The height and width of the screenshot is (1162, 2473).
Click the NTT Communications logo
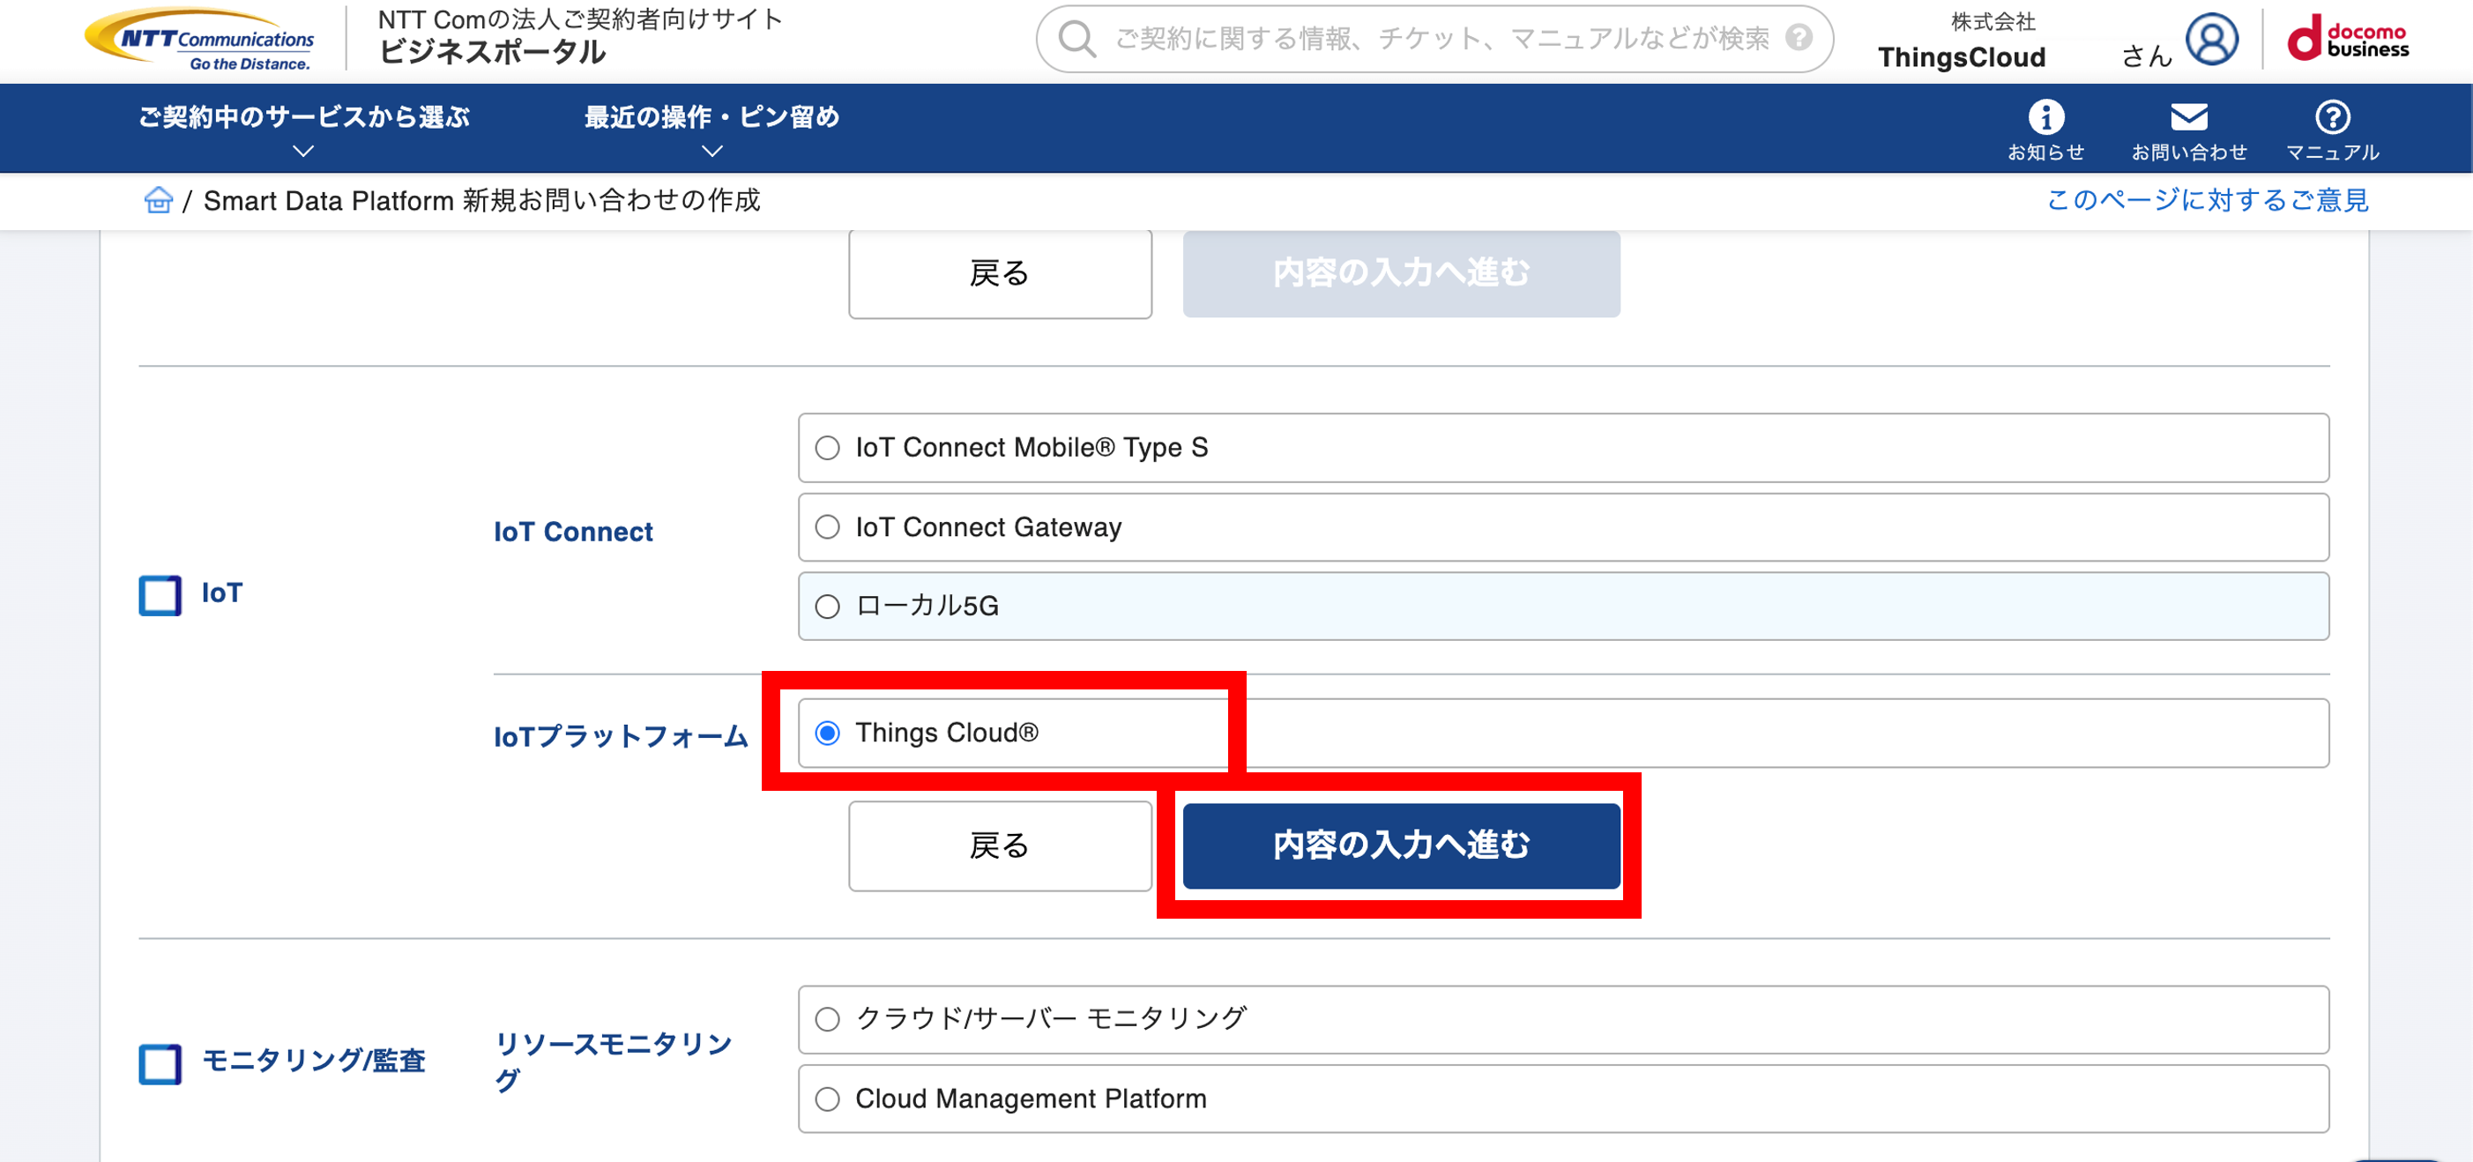[x=199, y=40]
